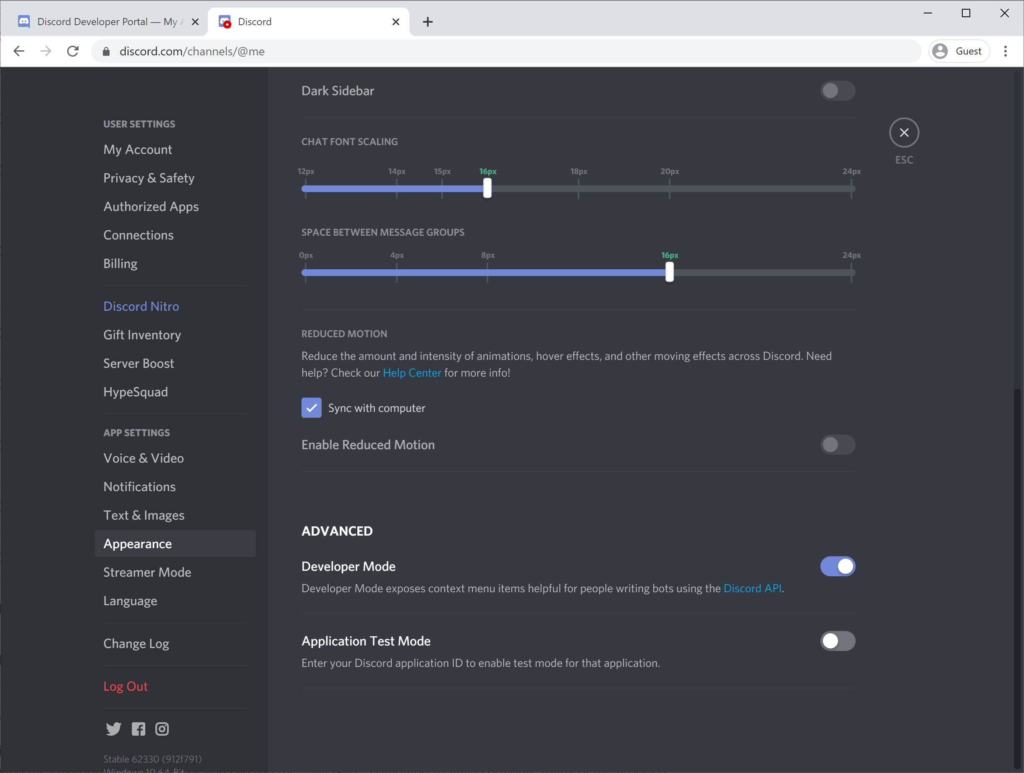Disable the Developer Mode toggle
Screen dimensions: 1024x773
click(x=837, y=566)
